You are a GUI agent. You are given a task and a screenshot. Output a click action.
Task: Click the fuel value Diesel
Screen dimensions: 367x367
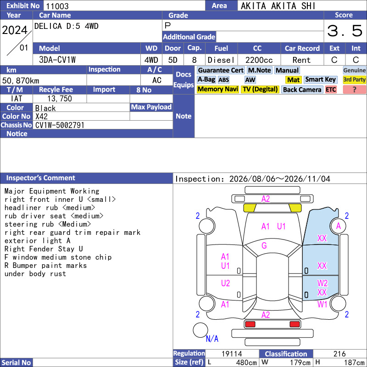(x=221, y=60)
